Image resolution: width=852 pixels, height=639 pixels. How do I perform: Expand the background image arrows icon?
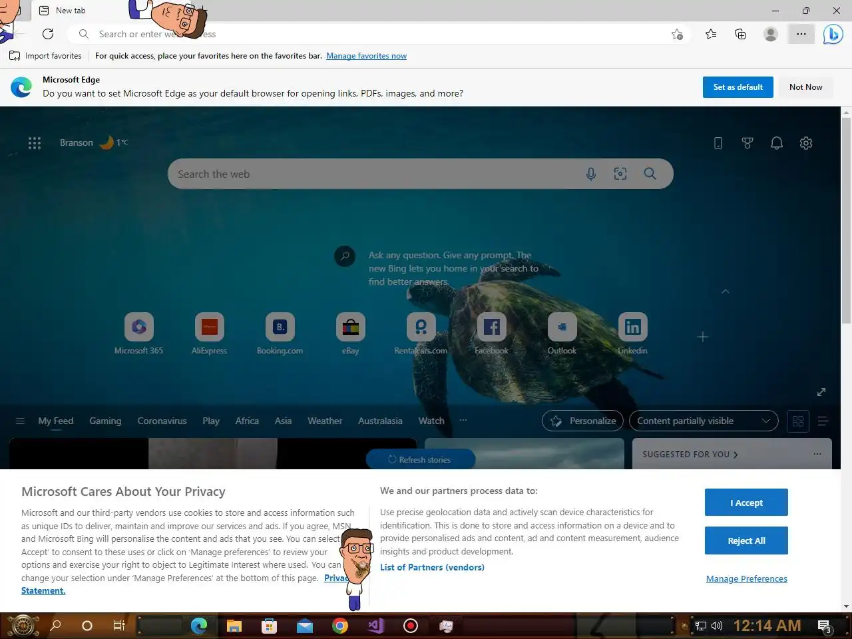821,392
